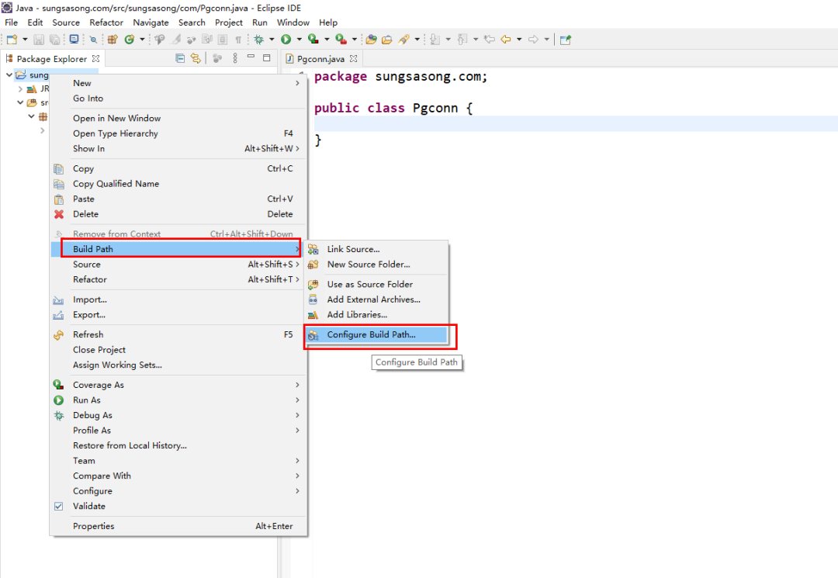Click the Coverage launch toolbar icon

coord(313,40)
